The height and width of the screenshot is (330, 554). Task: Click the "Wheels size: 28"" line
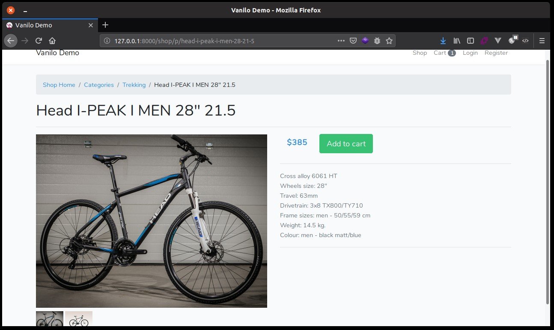[304, 186]
